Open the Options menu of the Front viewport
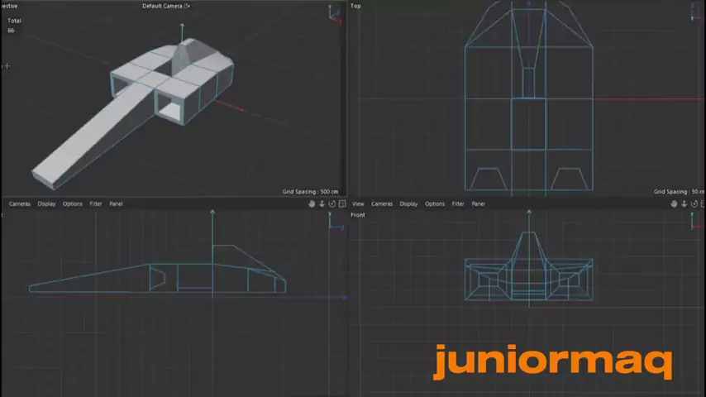 pyautogui.click(x=435, y=203)
